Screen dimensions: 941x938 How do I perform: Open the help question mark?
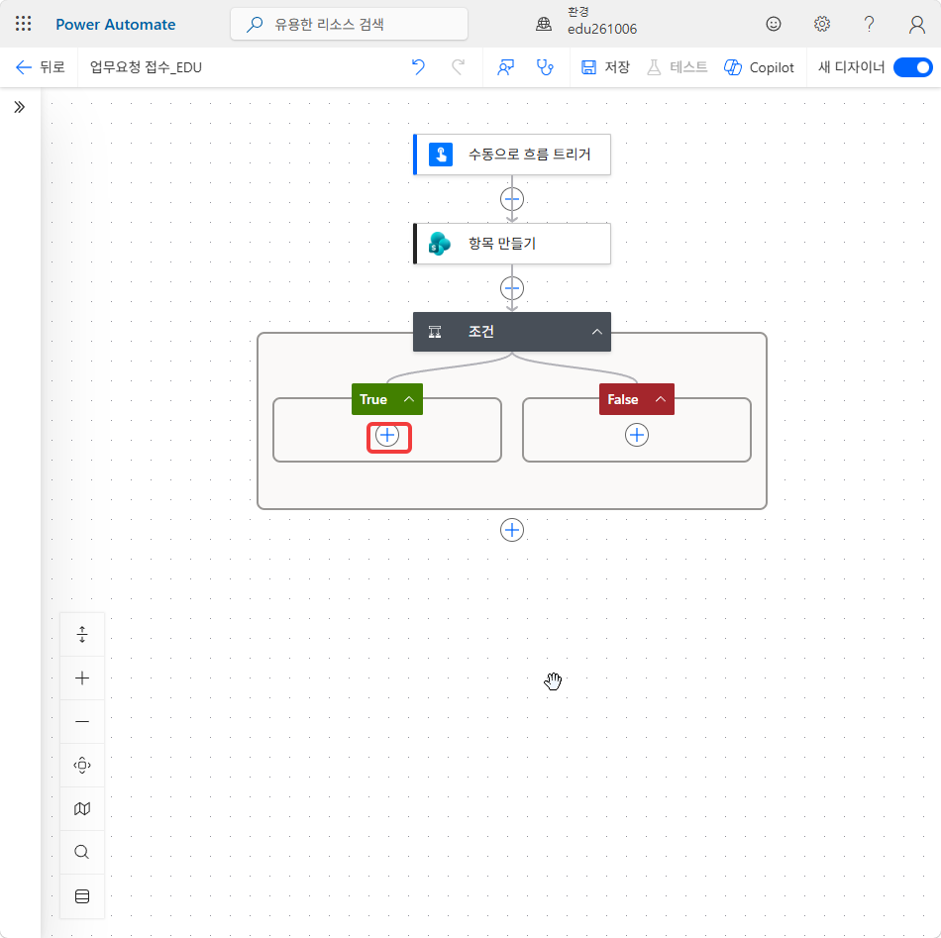869,24
